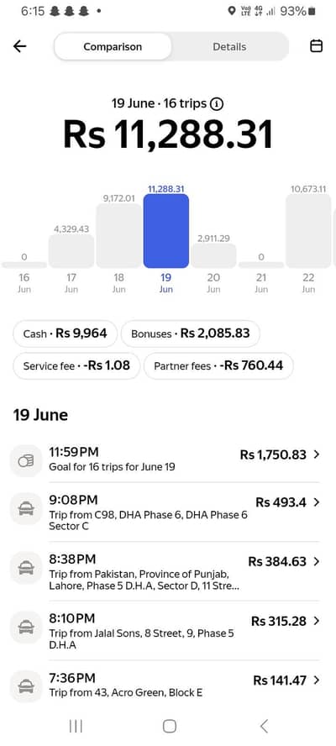
Task: Open the calendar date picker icon
Action: [316, 46]
